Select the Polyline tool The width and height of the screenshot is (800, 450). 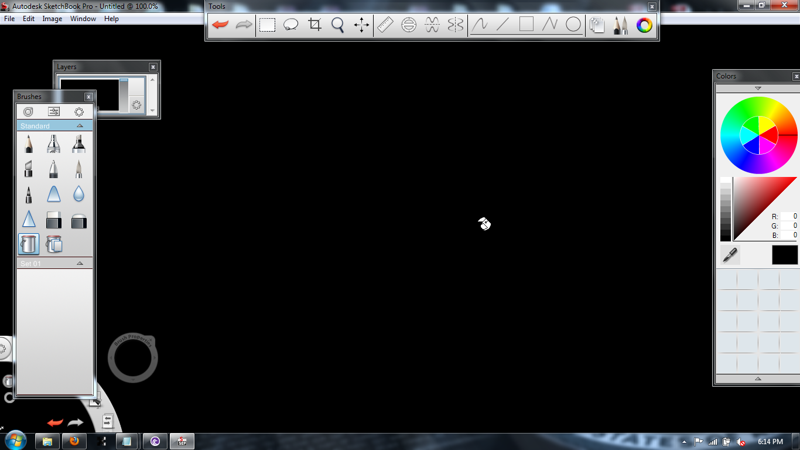550,25
